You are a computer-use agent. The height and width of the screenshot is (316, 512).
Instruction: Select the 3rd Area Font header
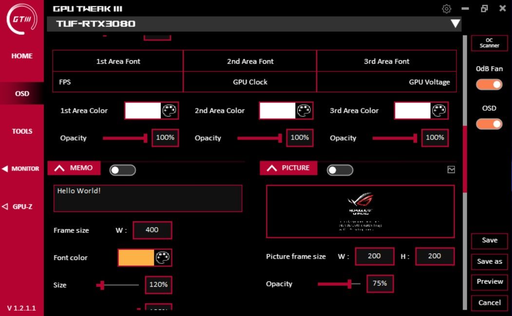point(386,61)
